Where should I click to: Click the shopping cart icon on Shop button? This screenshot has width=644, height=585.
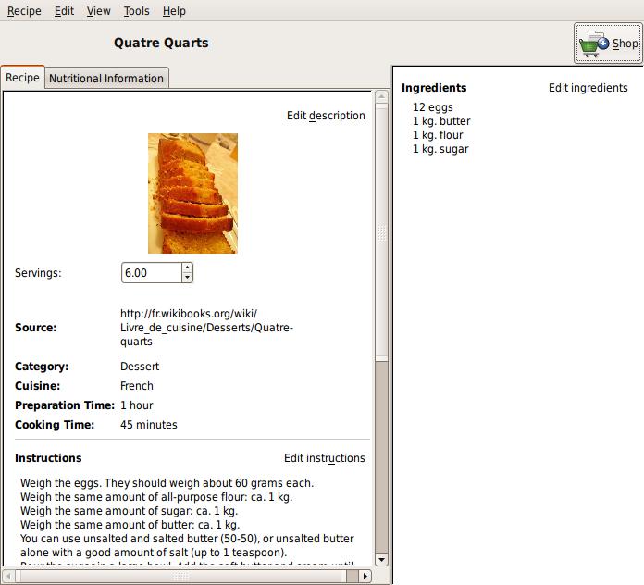[x=594, y=44]
